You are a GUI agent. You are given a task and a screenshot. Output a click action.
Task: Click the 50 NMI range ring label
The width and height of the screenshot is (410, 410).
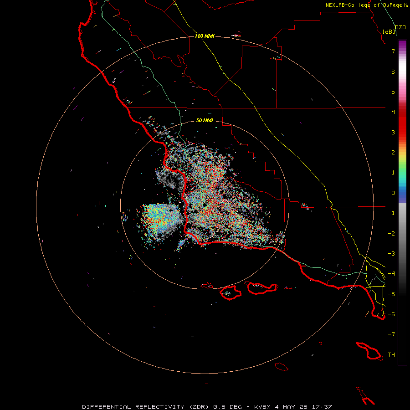pos(205,120)
